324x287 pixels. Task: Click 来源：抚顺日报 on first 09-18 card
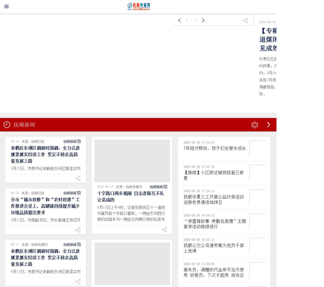(x=33, y=141)
